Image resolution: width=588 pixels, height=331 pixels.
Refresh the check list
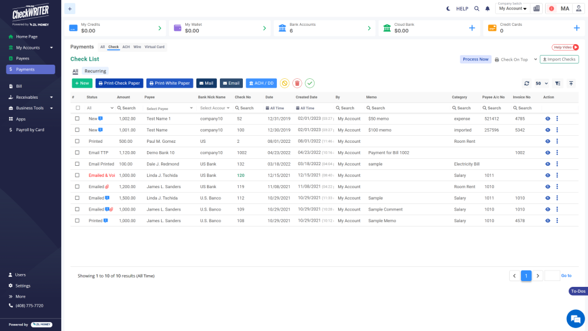(x=527, y=83)
